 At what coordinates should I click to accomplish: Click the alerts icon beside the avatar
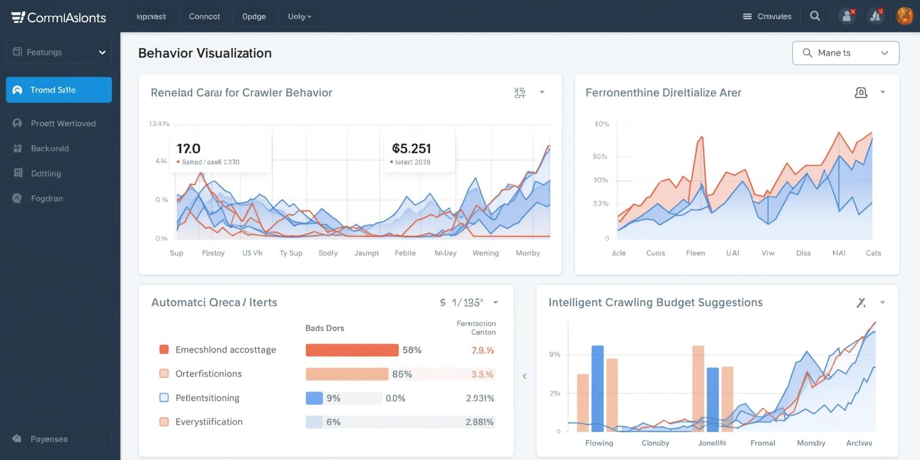tap(876, 16)
